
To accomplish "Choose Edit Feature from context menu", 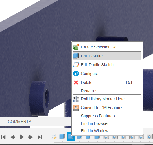I will 107,56.
